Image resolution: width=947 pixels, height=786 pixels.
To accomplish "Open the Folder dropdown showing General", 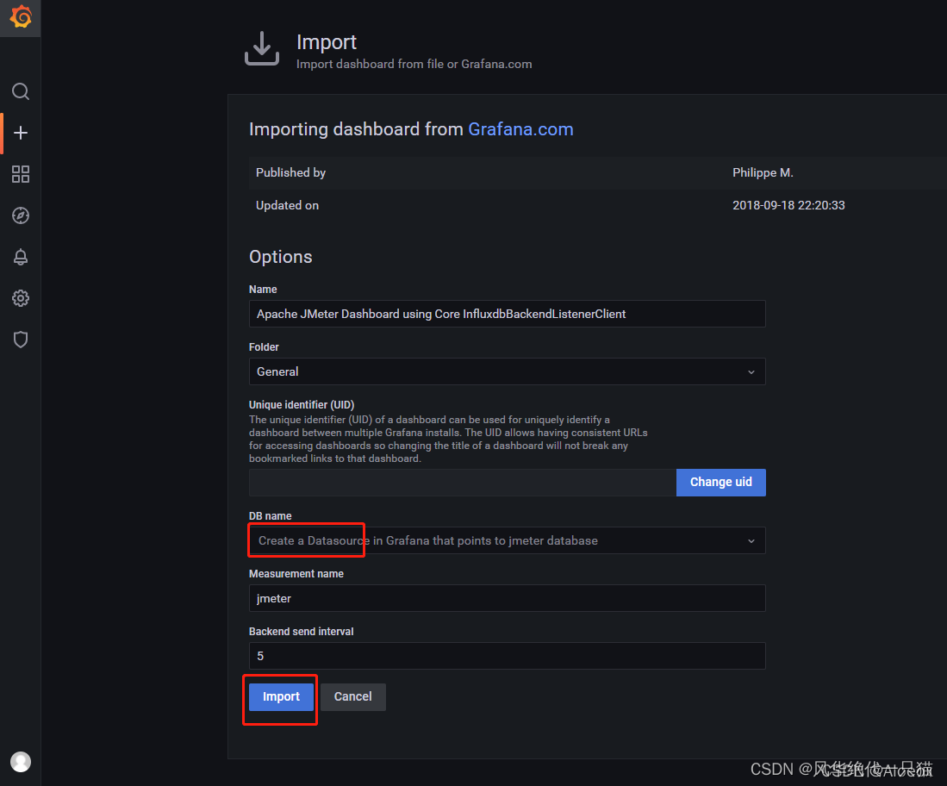I will 507,371.
